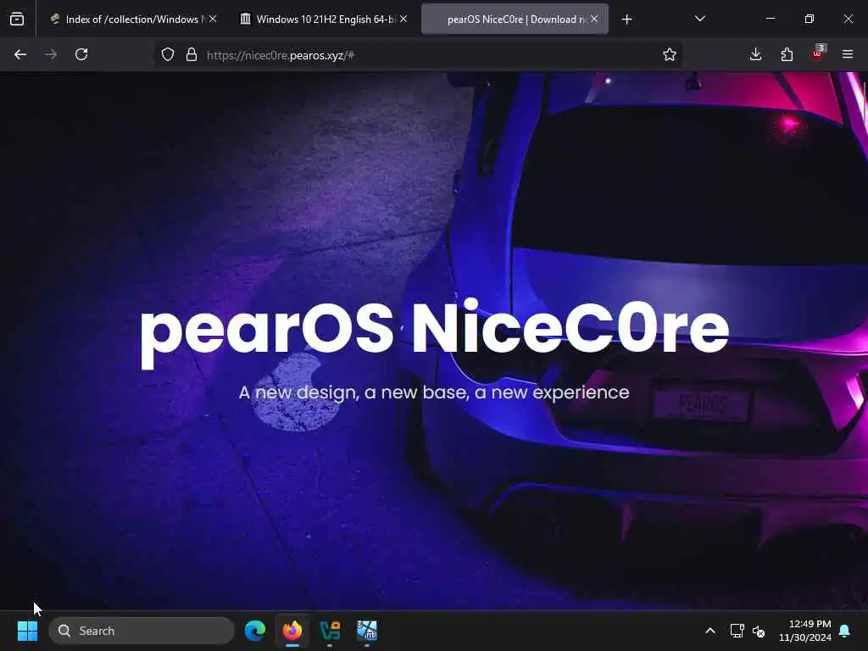Go forward to the next page
868x651 pixels.
tap(51, 54)
